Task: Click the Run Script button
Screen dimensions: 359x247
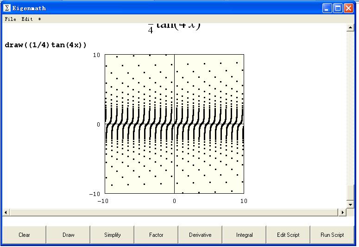Action: (332, 235)
